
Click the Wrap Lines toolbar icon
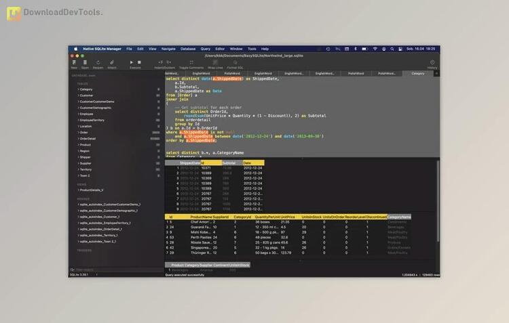point(215,62)
